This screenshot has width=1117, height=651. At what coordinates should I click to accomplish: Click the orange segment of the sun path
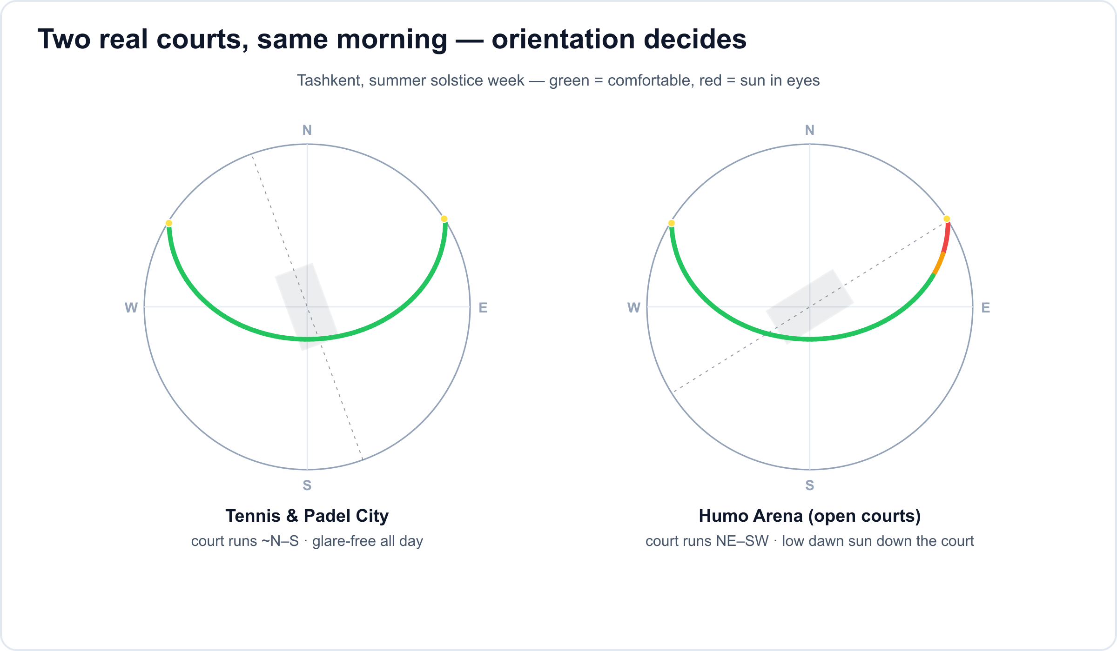938,264
